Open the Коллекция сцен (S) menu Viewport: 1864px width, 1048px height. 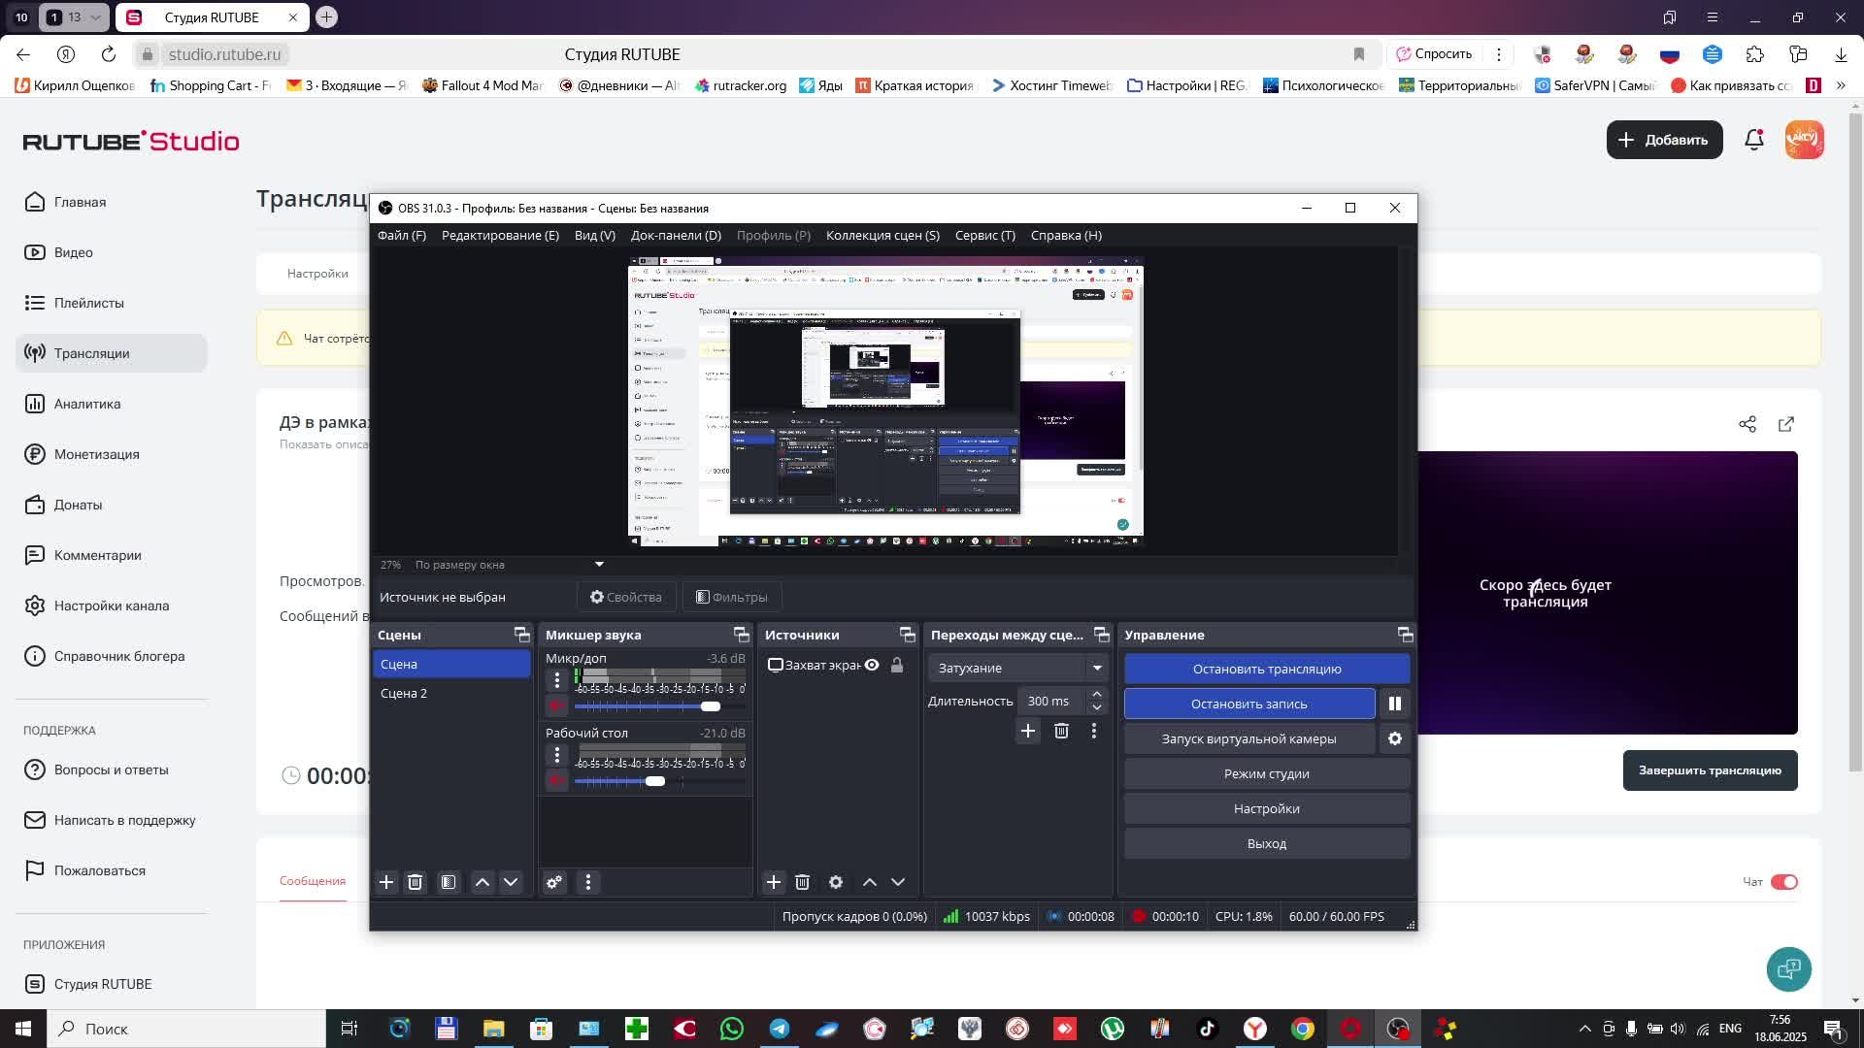click(882, 235)
